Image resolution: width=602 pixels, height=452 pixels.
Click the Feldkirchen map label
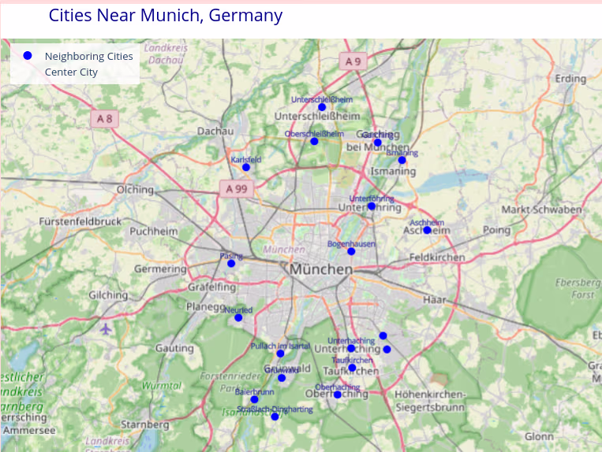(437, 257)
